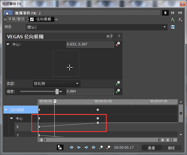This screenshot has width=187, height=155.
Task: Click the timeline scroll left arrow
Action: point(41,140)
